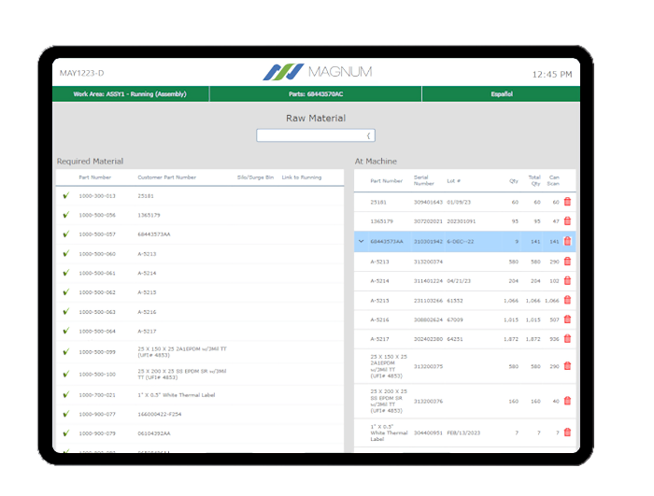Click the 12:45 PM clock
The width and height of the screenshot is (654, 496).
click(552, 74)
